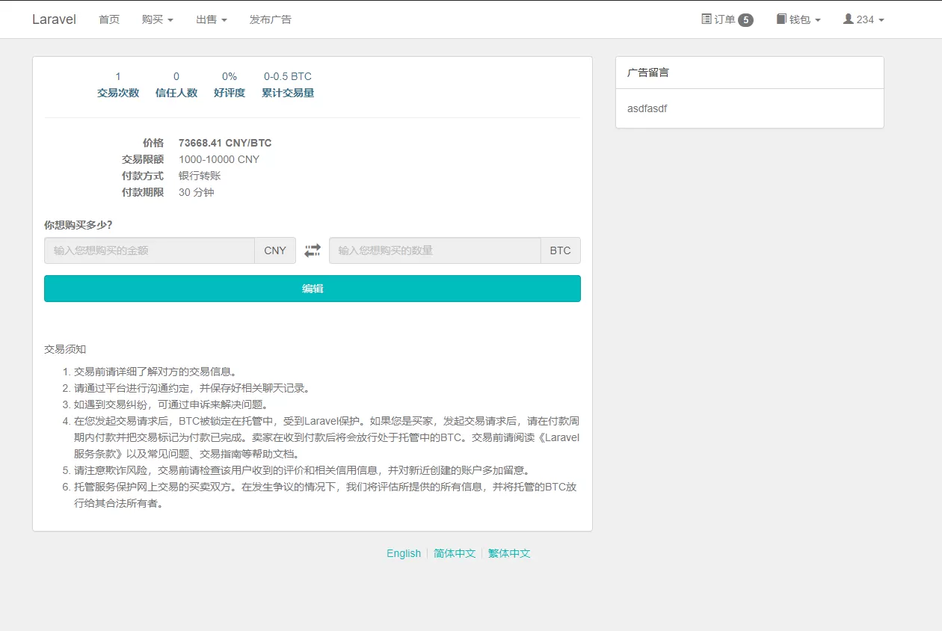Screen dimensions: 942x631
Task: Click the CNY amount input field
Action: pos(150,250)
